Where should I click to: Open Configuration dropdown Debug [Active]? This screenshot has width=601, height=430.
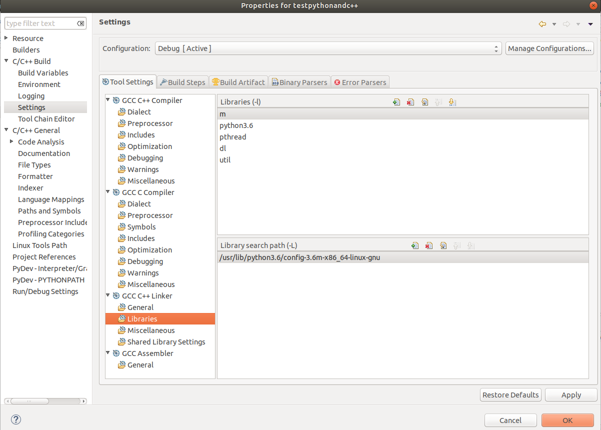328,48
